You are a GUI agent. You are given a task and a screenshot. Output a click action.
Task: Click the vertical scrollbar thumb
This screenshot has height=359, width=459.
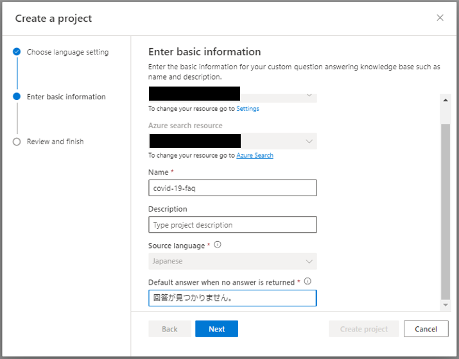click(446, 212)
